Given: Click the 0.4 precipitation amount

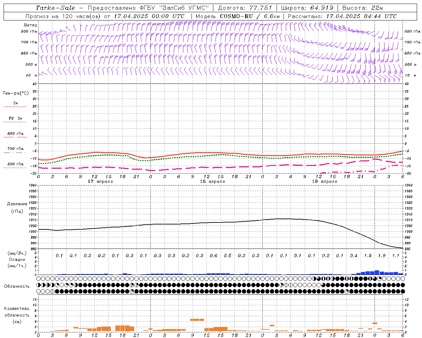Looking at the screenshot, I should coord(354,255).
